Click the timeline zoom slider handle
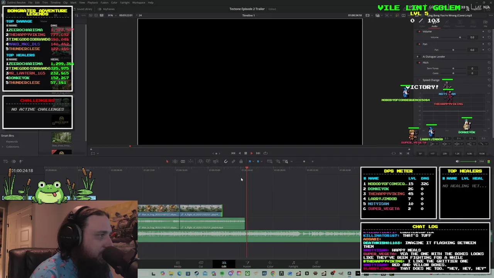Screen dimensions: 494x278 pos(304,161)
